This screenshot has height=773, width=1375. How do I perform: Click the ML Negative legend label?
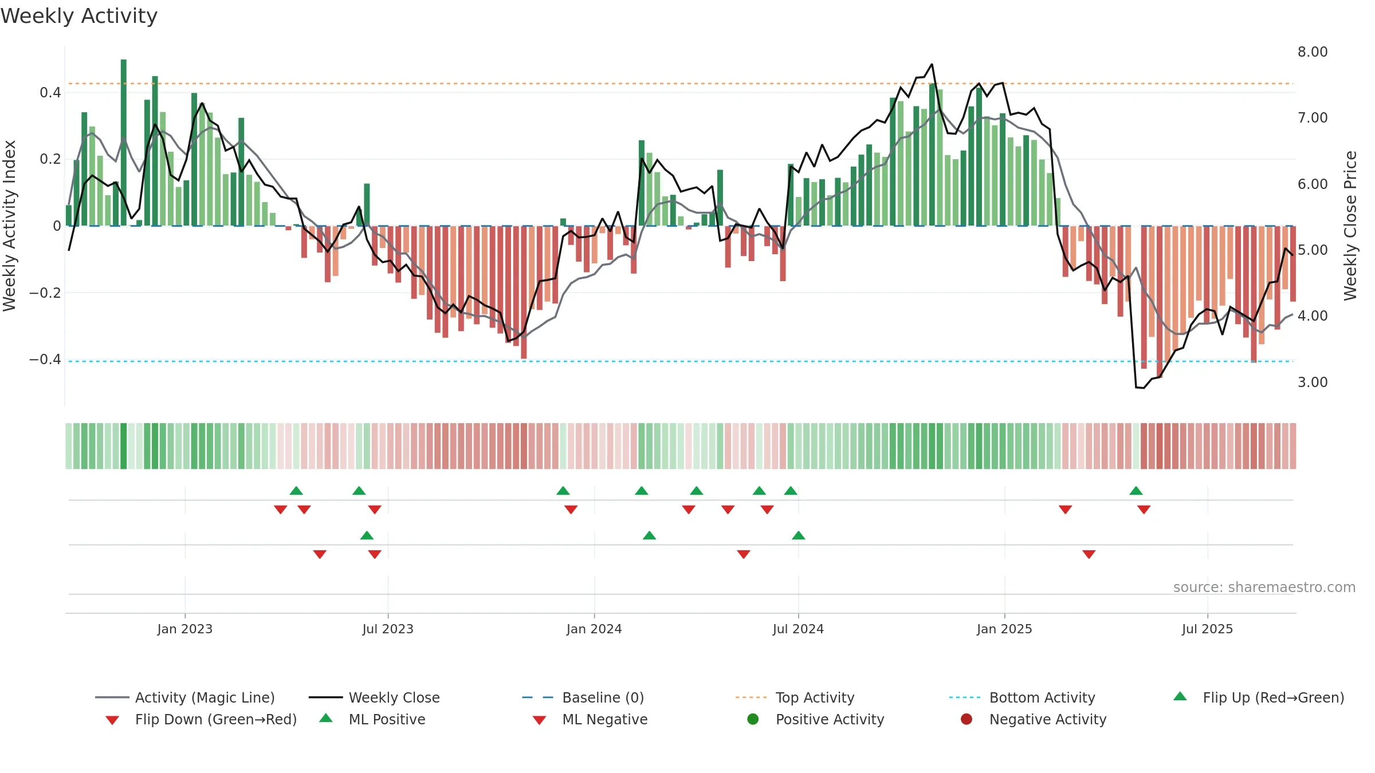pyautogui.click(x=605, y=719)
